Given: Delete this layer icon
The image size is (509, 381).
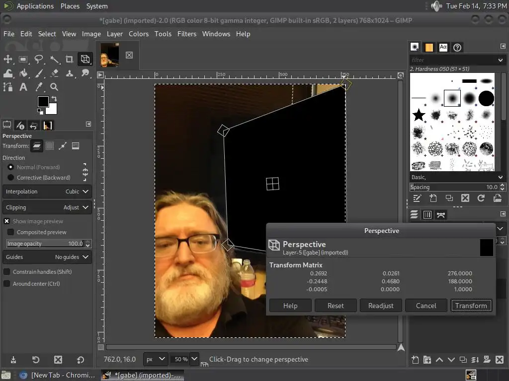Looking at the screenshot, I should pyautogui.click(x=500, y=360).
